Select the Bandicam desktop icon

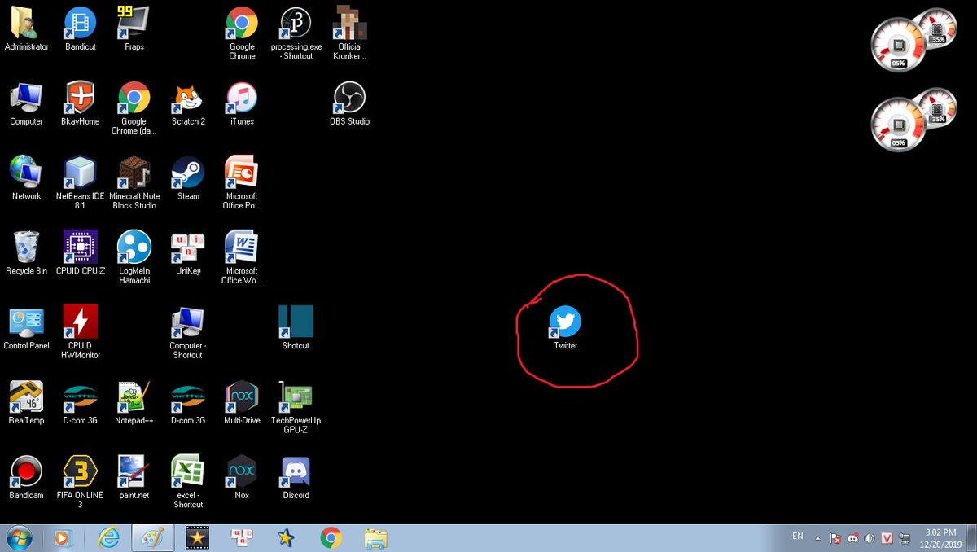[x=26, y=478]
